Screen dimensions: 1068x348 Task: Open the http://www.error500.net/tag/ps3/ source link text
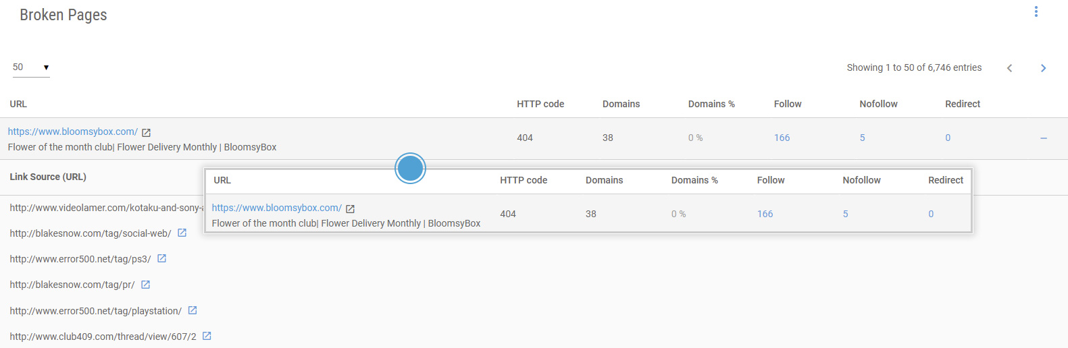(x=80, y=259)
